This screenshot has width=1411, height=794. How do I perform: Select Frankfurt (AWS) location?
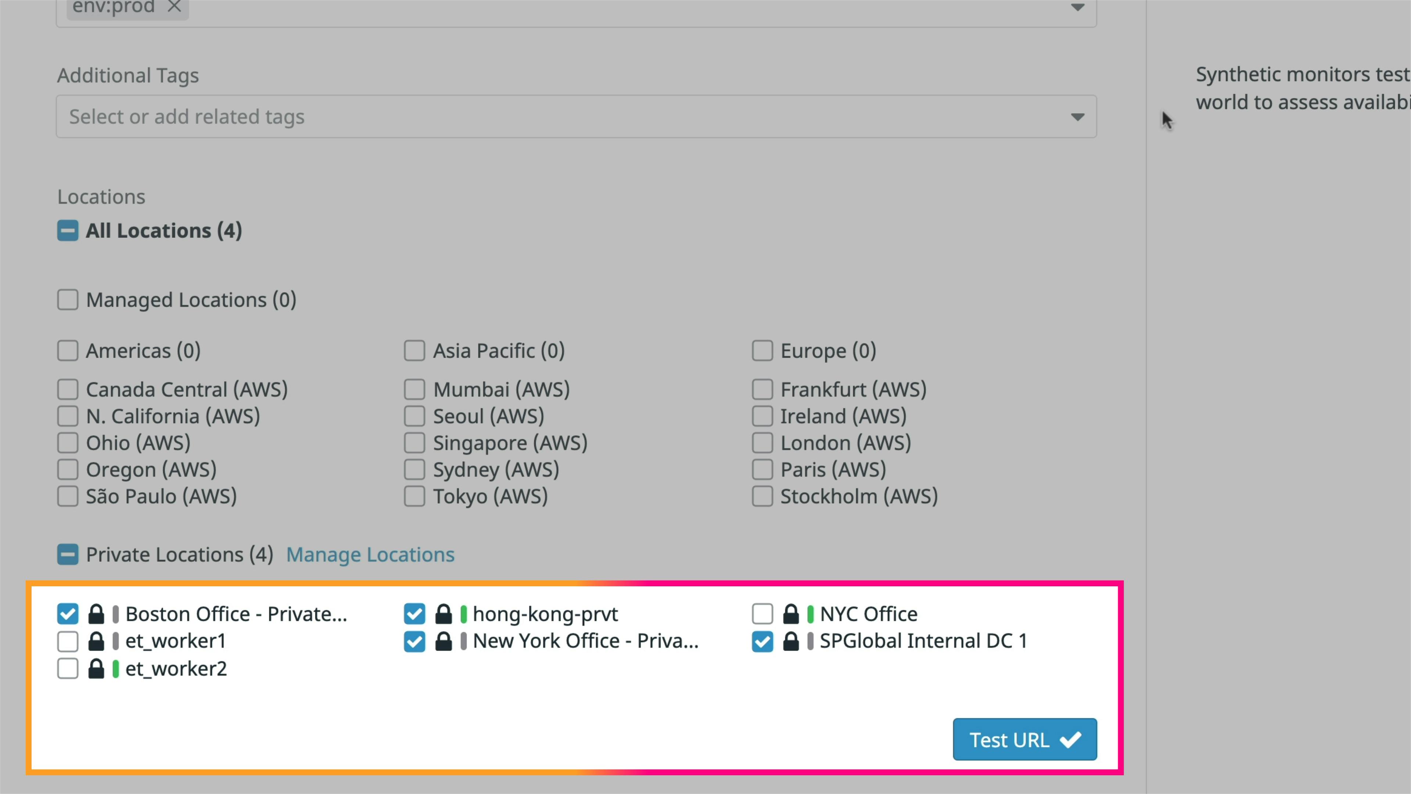762,390
